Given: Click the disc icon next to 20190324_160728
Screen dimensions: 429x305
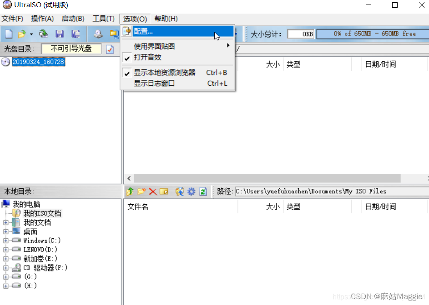Looking at the screenshot, I should [5, 62].
